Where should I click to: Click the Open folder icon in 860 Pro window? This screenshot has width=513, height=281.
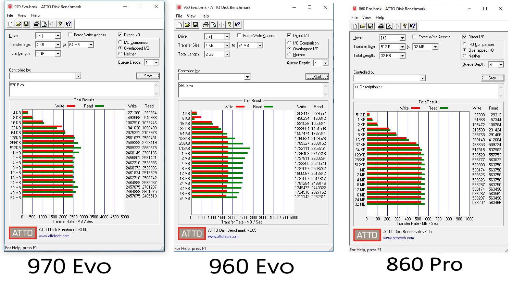point(363,26)
